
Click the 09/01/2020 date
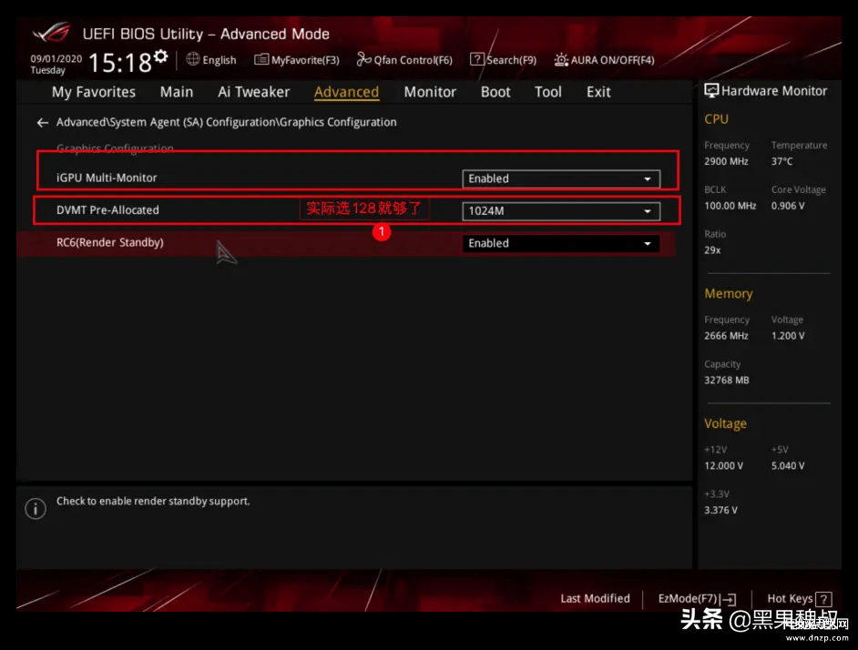56,58
